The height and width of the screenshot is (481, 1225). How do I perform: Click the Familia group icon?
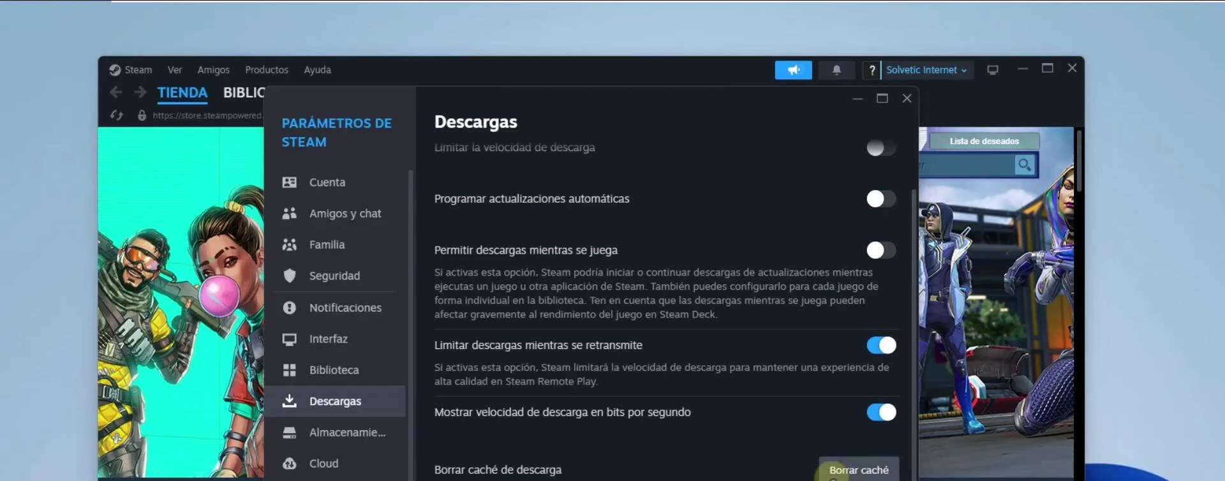(x=289, y=245)
